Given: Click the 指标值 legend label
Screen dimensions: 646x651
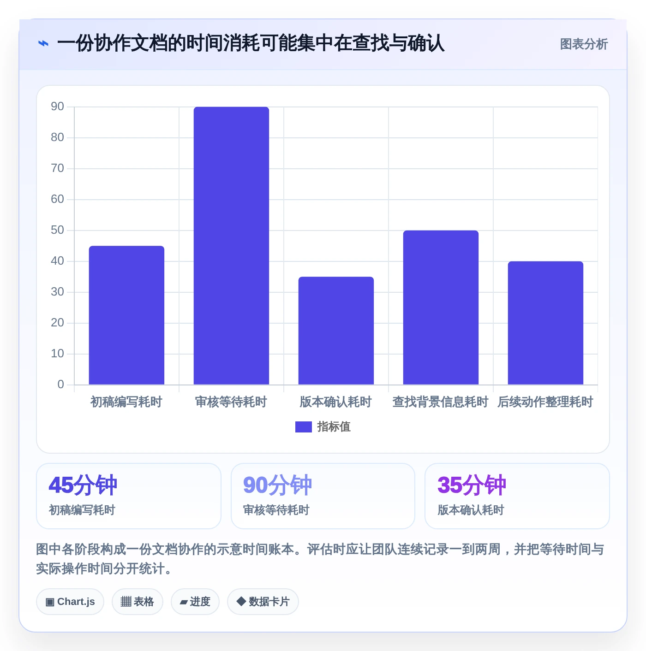Looking at the screenshot, I should point(334,427).
